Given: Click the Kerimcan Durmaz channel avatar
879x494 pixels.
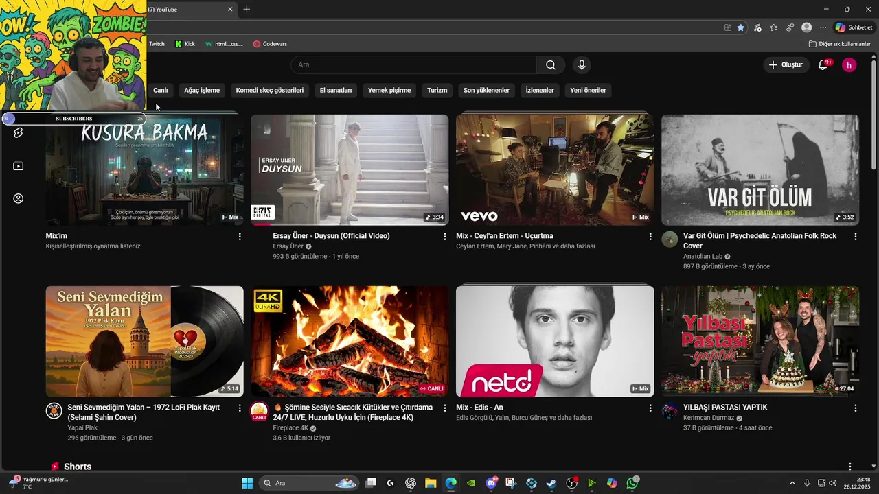Looking at the screenshot, I should pos(670,411).
